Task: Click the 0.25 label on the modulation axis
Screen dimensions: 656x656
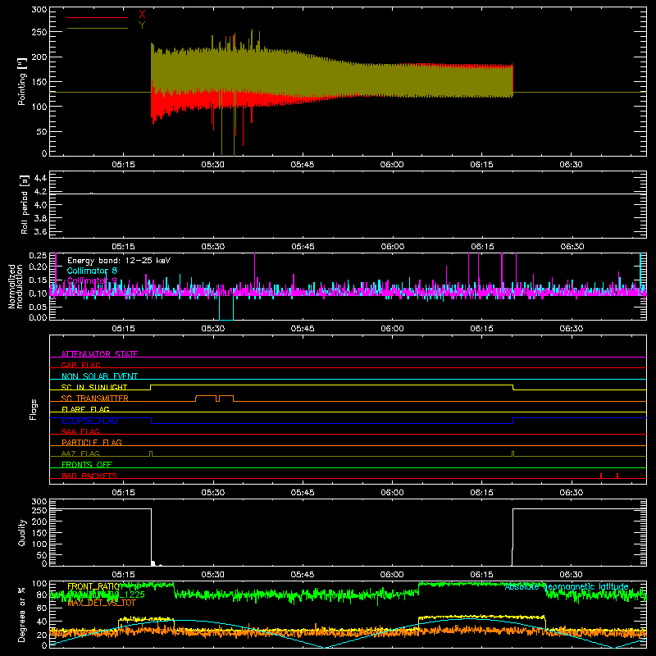Action: click(38, 255)
